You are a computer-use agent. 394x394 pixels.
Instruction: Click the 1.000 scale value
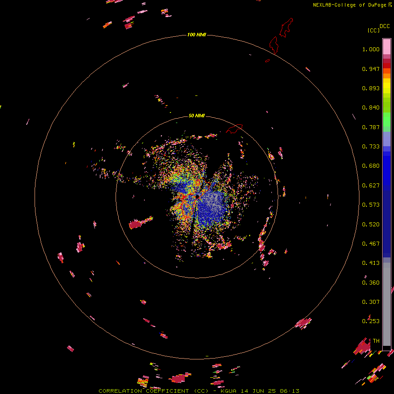pyautogui.click(x=371, y=49)
